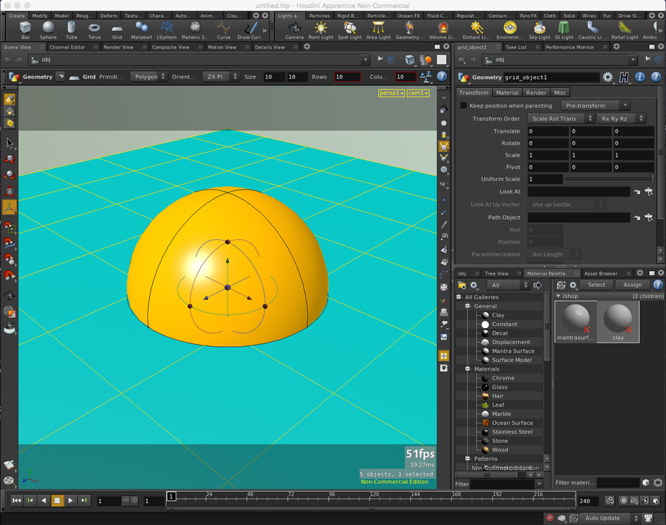Screen dimensions: 666x525
Task: Click the parameter pane gear icon
Action: click(607, 77)
